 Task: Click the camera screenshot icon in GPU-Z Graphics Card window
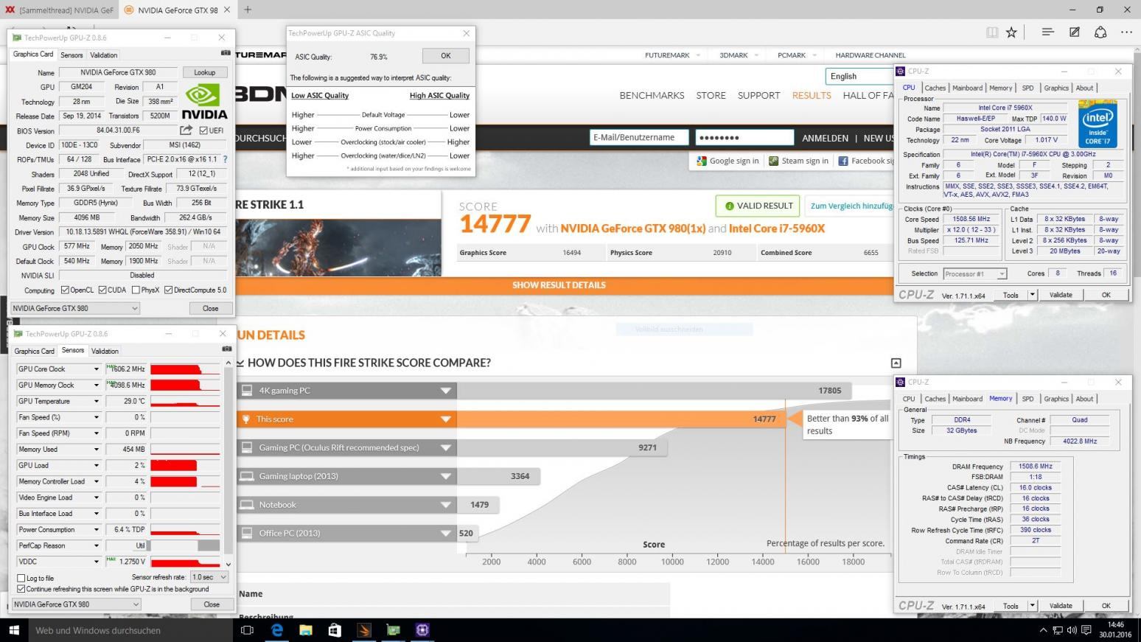tap(226, 53)
